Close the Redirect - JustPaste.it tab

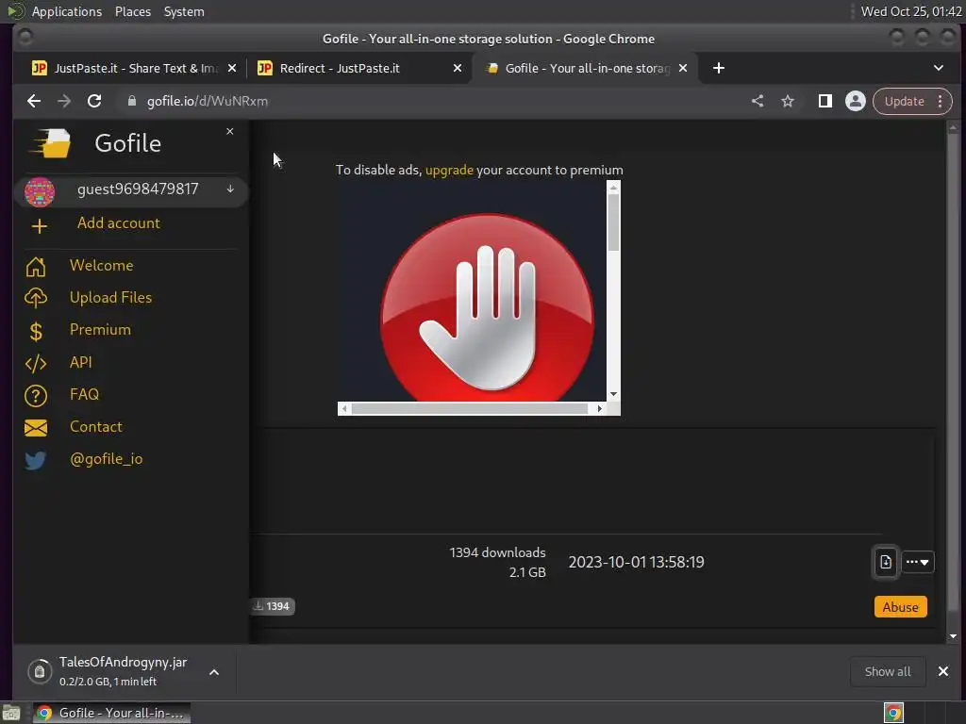point(458,68)
